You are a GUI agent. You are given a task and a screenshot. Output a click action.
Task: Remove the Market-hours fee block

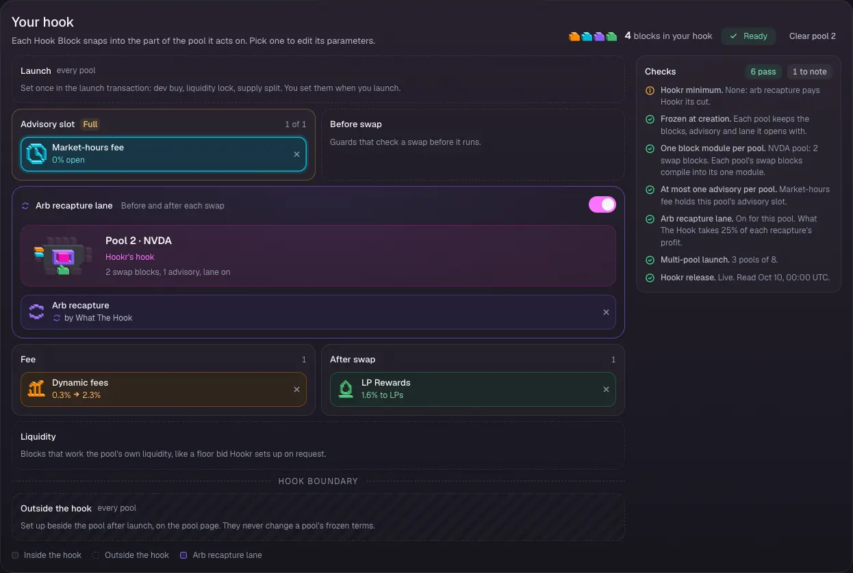[x=296, y=154]
